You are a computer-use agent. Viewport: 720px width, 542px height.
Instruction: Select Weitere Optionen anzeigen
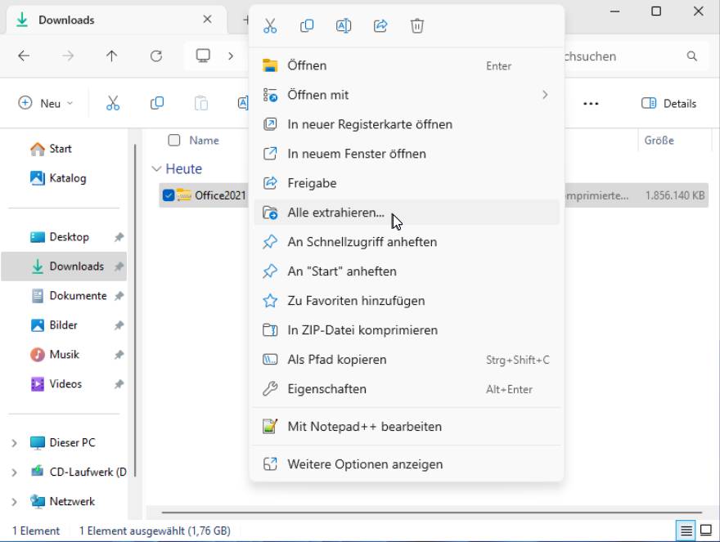pos(407,464)
